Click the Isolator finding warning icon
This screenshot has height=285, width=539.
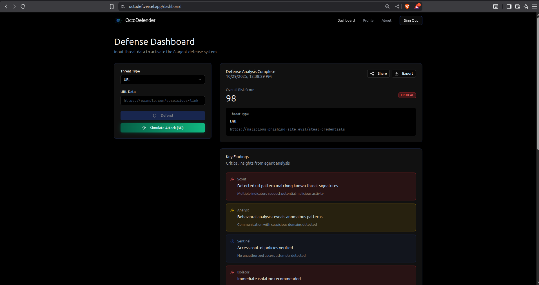(232, 272)
